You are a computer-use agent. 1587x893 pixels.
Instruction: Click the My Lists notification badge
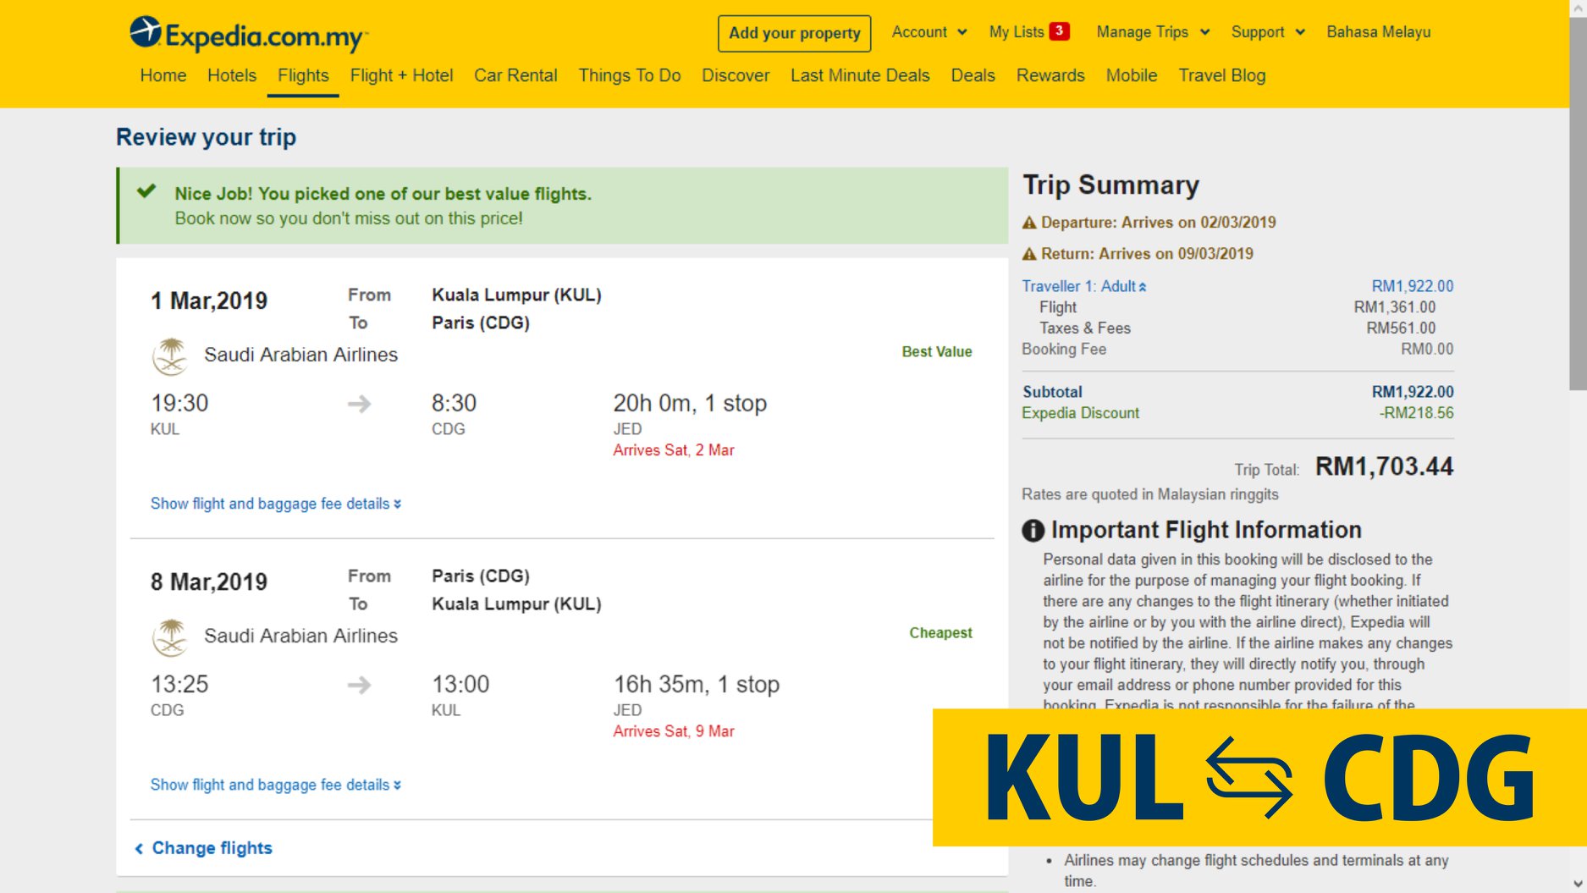[x=1059, y=31]
